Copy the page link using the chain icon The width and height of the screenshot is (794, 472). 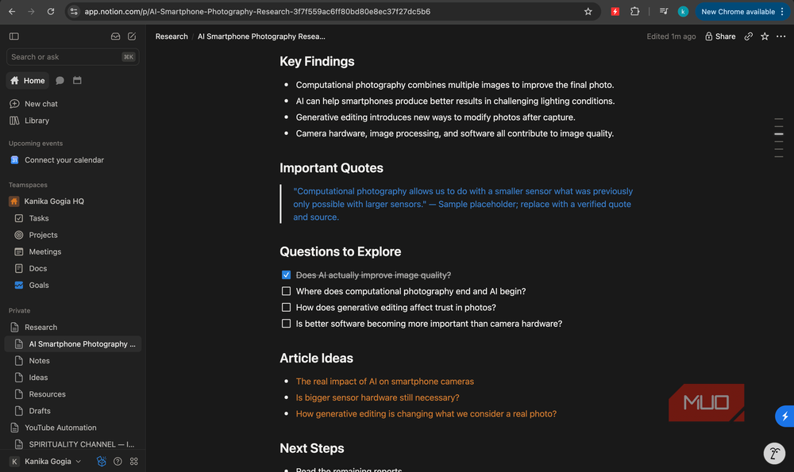tap(749, 36)
